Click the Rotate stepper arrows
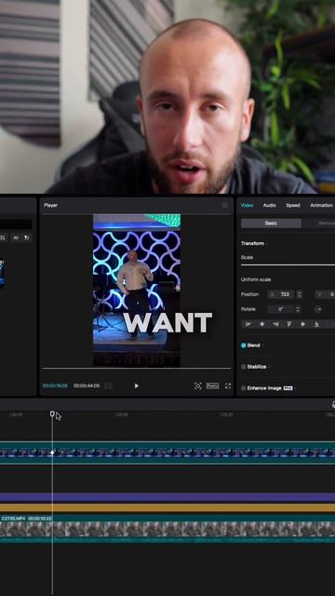This screenshot has height=596, width=335. (298, 309)
